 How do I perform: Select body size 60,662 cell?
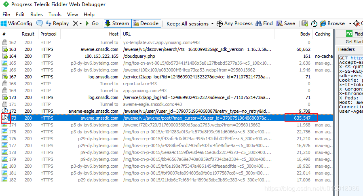click(303, 49)
